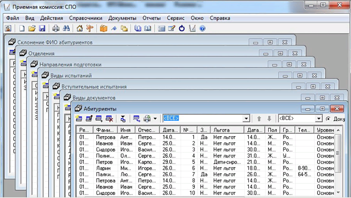
Task: Open the Справочники menu
Action: [x=85, y=18]
